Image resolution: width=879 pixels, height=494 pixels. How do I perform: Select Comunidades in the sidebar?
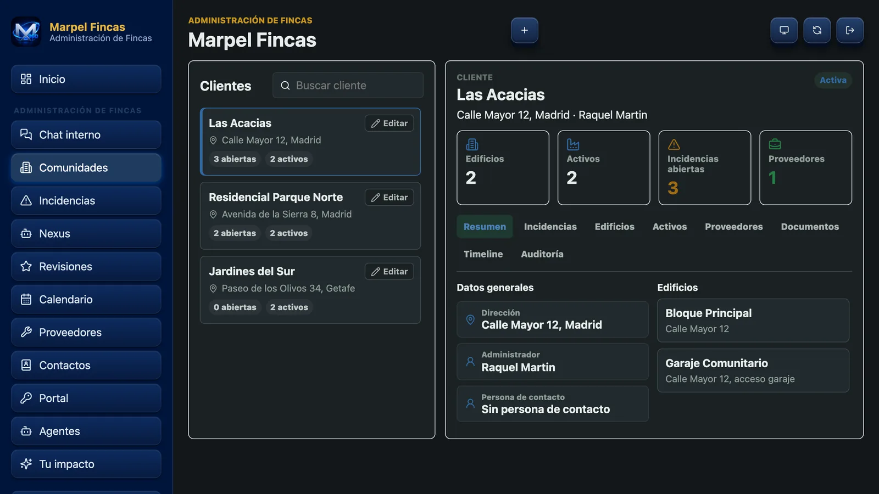point(86,167)
